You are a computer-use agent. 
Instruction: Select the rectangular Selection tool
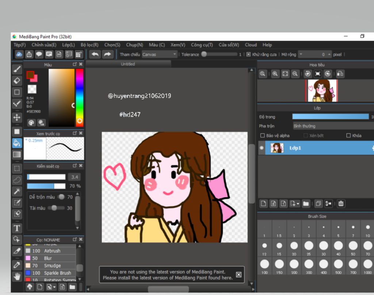17,168
